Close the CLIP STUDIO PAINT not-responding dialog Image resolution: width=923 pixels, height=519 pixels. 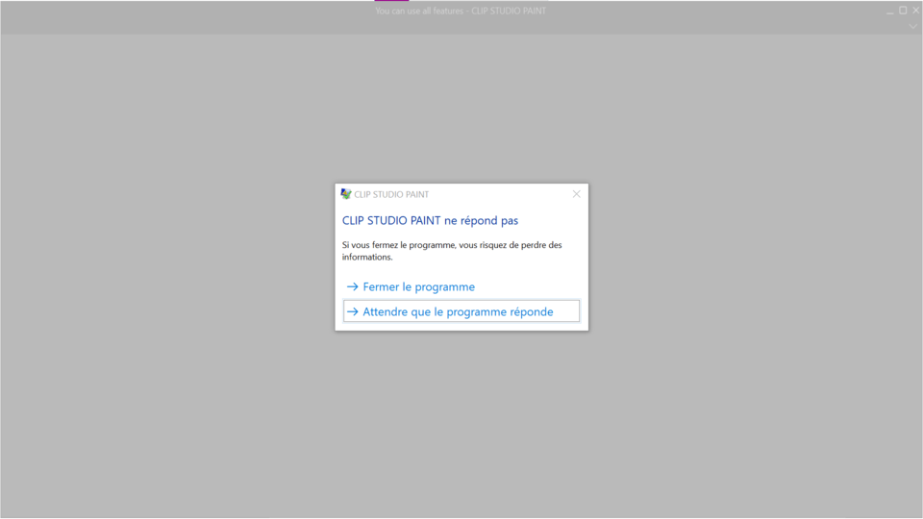pyautogui.click(x=576, y=194)
